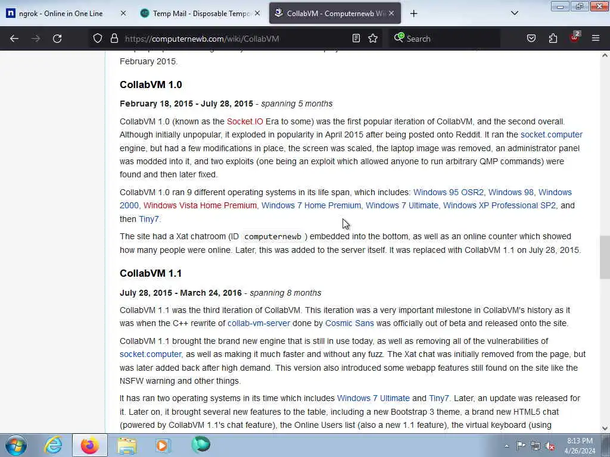
Task: Open the Windows 98 link
Action: (511, 192)
